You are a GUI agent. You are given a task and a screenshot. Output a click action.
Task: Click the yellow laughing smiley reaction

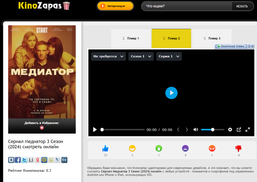coord(132,148)
